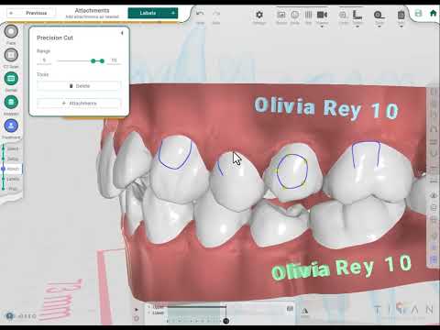Click the triangle icon right of timeline
The width and height of the screenshot is (440, 330).
(x=304, y=312)
